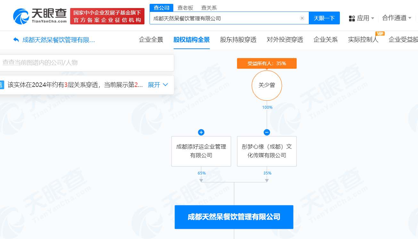Switch to 查关系 search tab
Viewport: 418px width, 239px height.
(x=209, y=8)
